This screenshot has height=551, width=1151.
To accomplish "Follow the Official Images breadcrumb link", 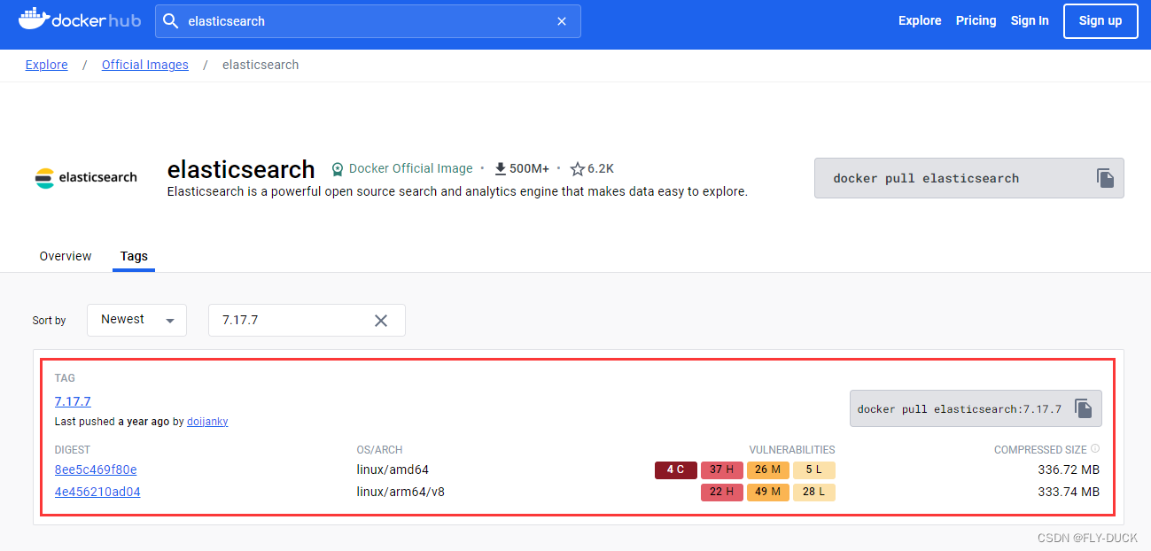I will pyautogui.click(x=145, y=65).
